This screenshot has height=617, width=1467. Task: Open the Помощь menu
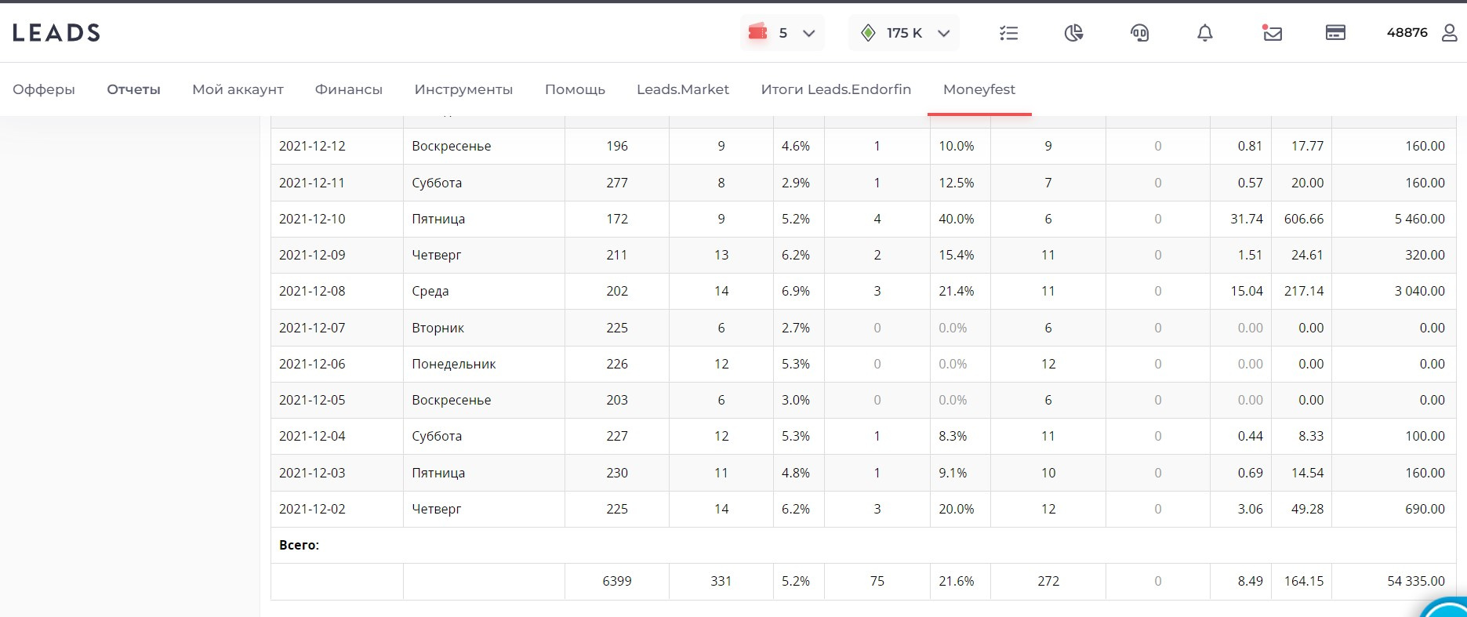click(x=576, y=89)
